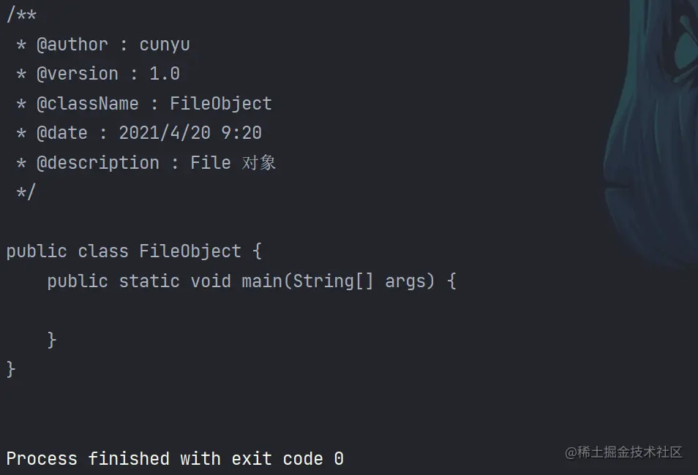698x475 pixels.
Task: Click the void return type
Action: [x=211, y=281]
